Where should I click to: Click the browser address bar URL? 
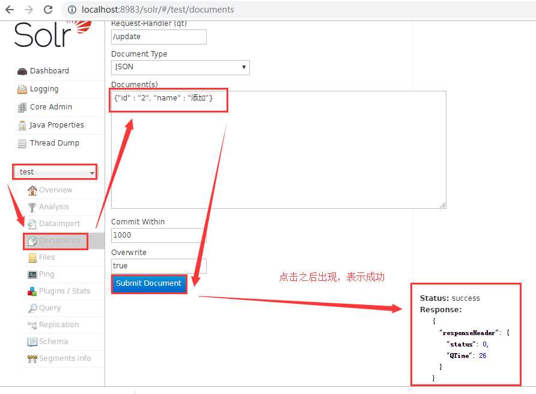pyautogui.click(x=157, y=10)
